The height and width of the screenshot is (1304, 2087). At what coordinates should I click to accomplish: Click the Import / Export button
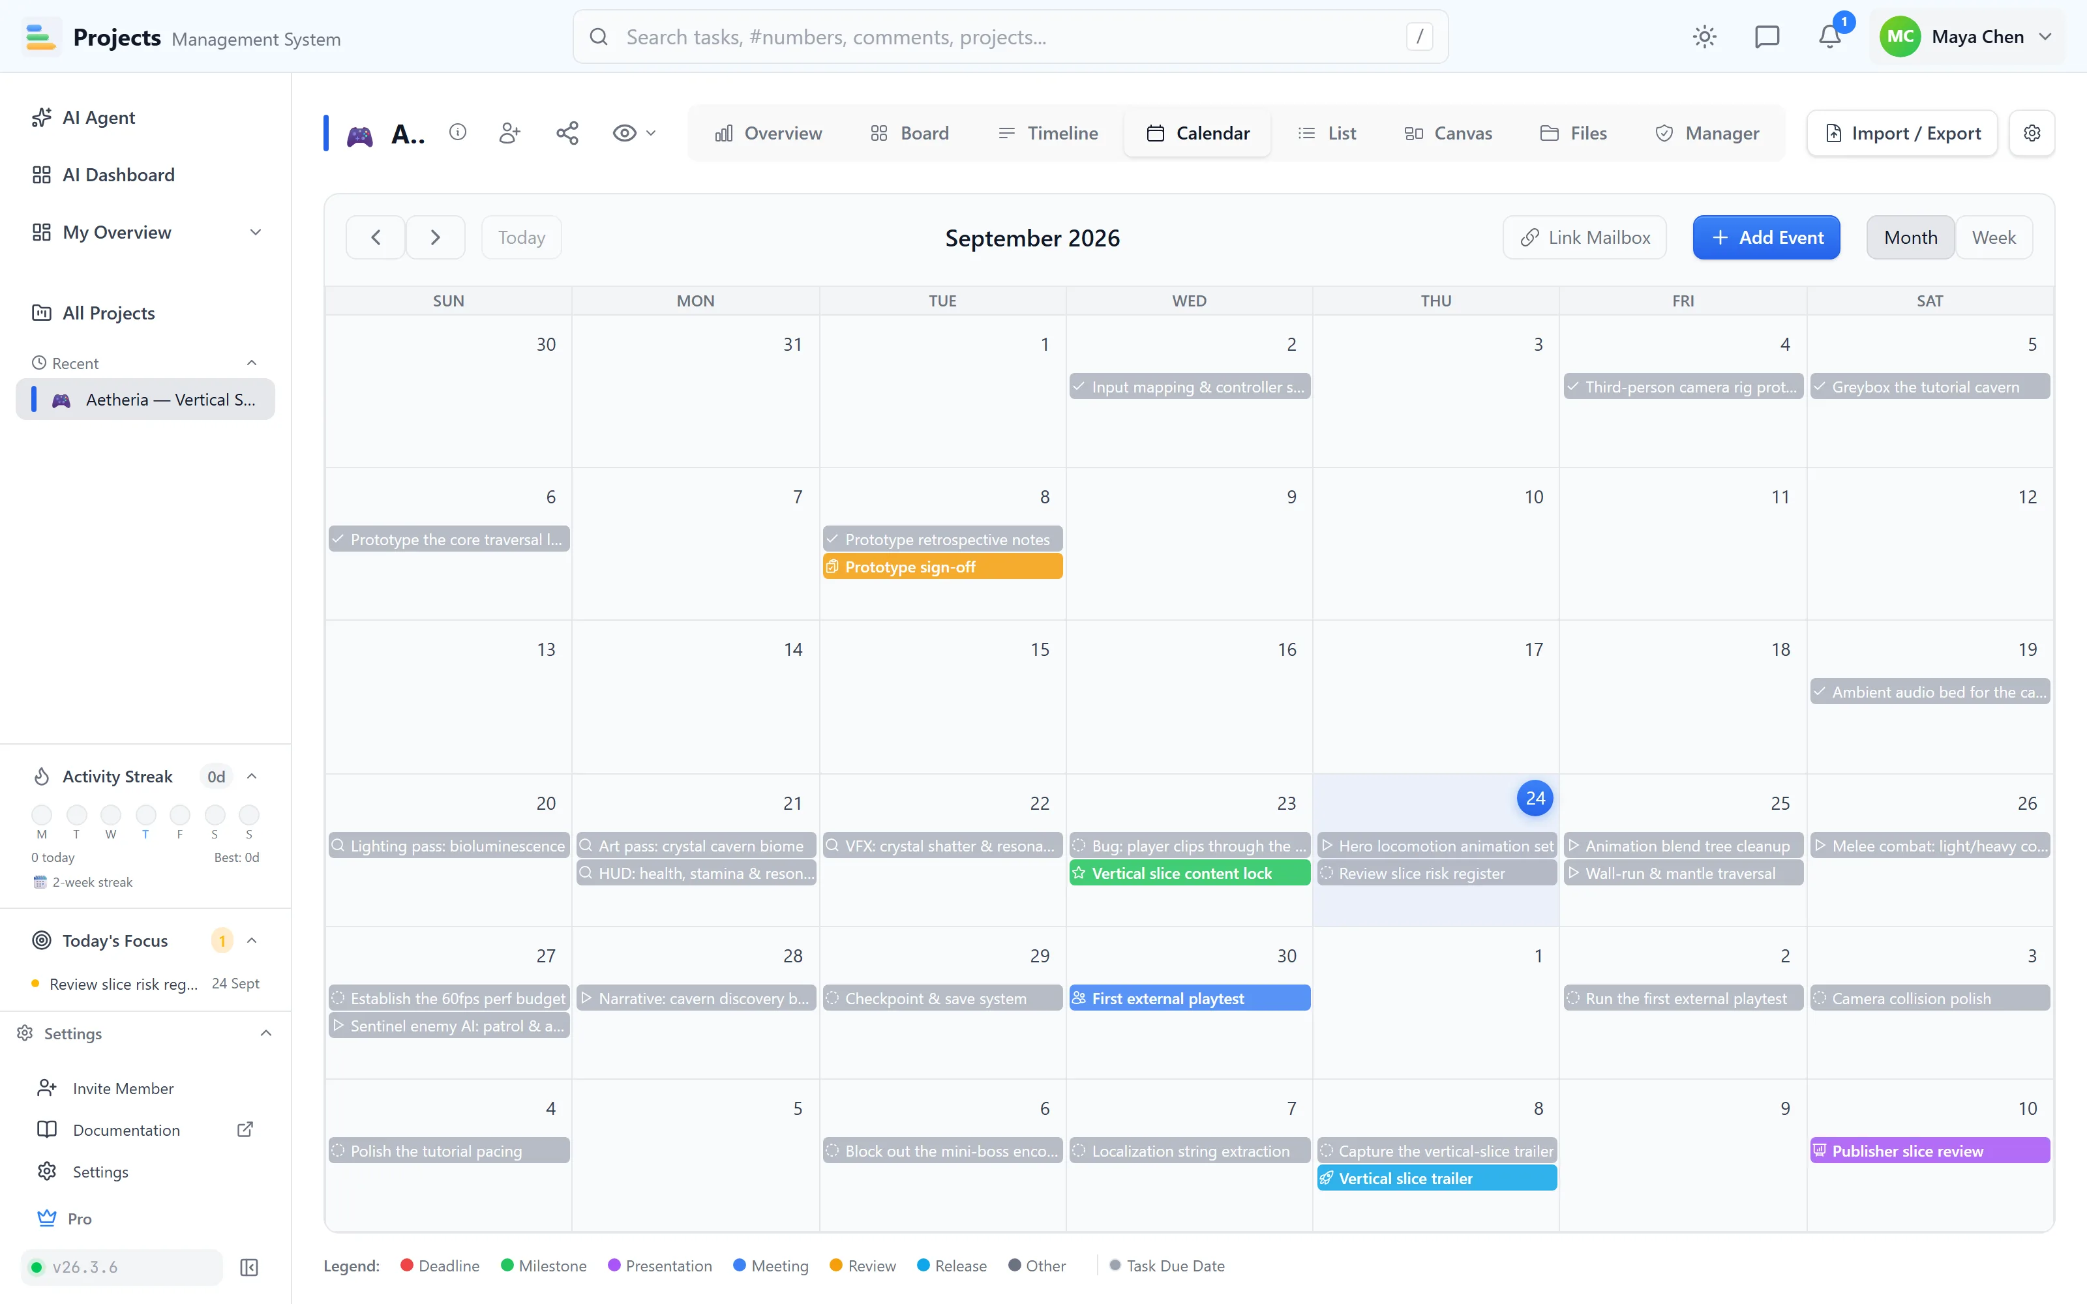click(x=1902, y=133)
